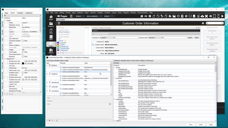Image resolution: width=228 pixels, height=128 pixels.
Task: Open the lianja_webdemo dropdown in the Pages toolbar
Action: [94, 16]
